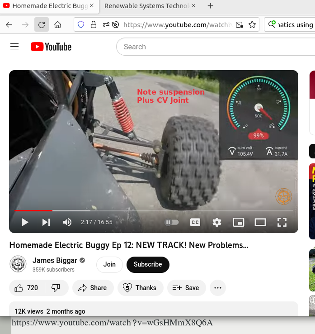Click the YouTube logo
The height and width of the screenshot is (334, 315).
[51, 47]
